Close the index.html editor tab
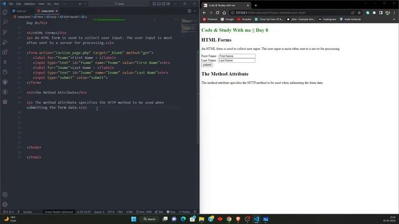 pyautogui.click(x=57, y=11)
